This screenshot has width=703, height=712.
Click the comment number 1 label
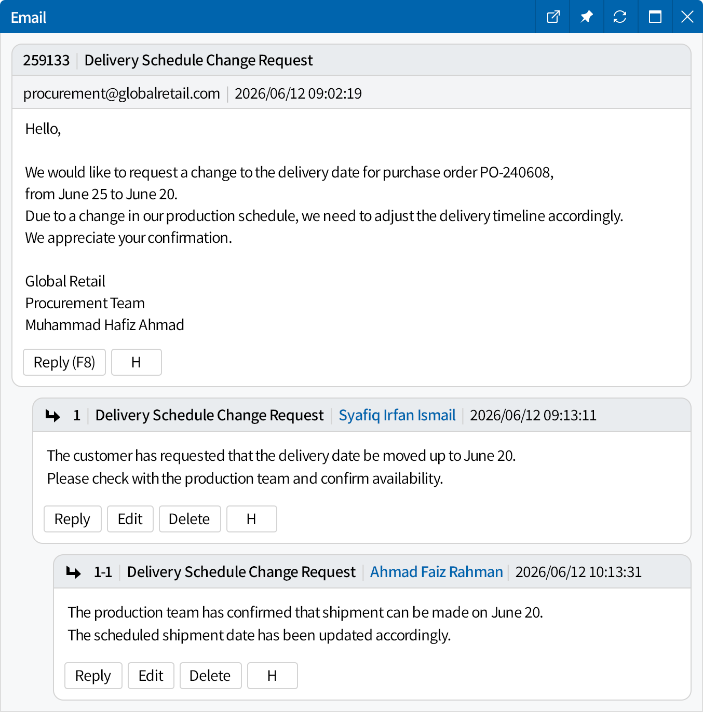(x=77, y=415)
